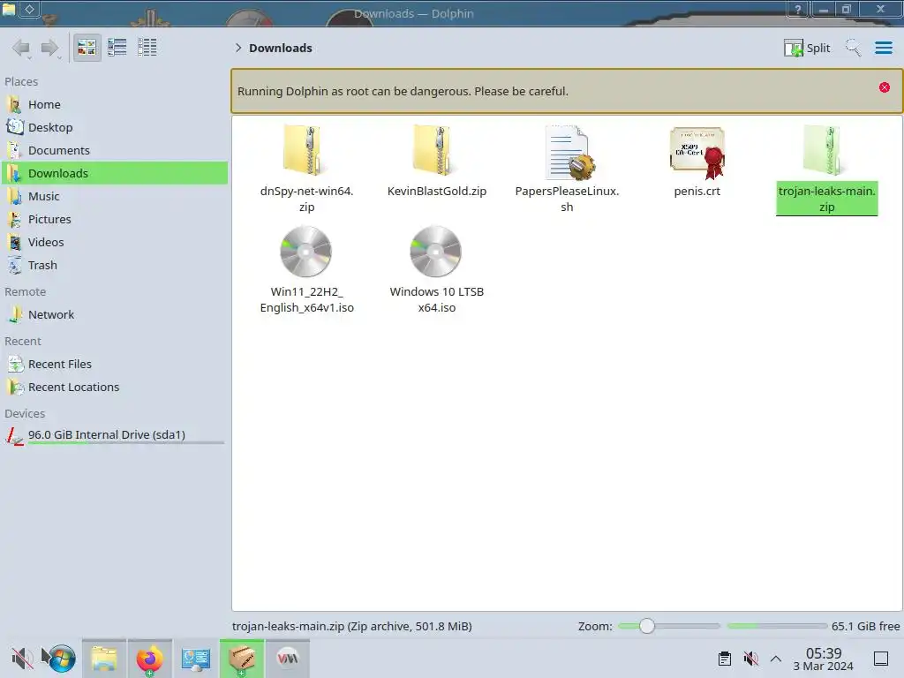Click the status bar file info text
This screenshot has width=904, height=678.
pos(351,627)
